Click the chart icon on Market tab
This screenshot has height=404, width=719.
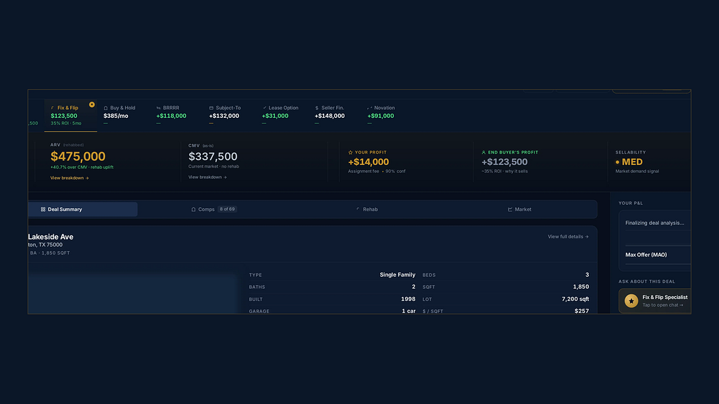click(510, 209)
